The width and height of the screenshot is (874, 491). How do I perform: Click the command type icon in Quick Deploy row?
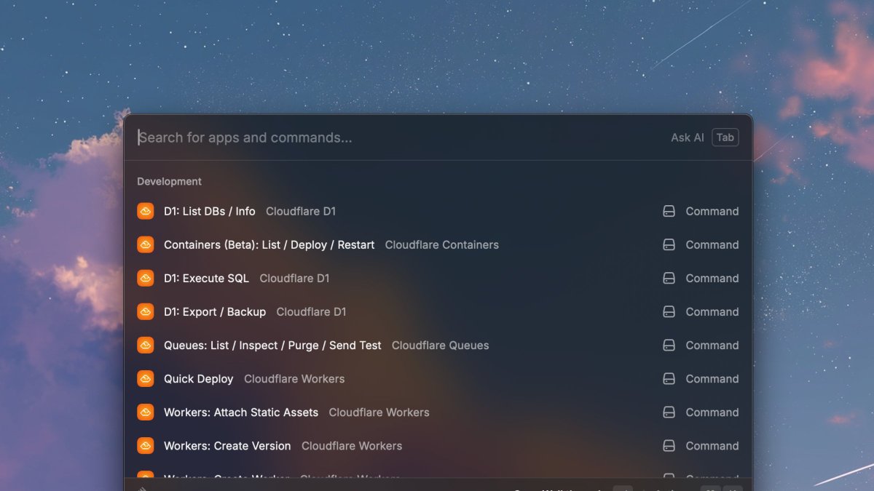point(669,378)
